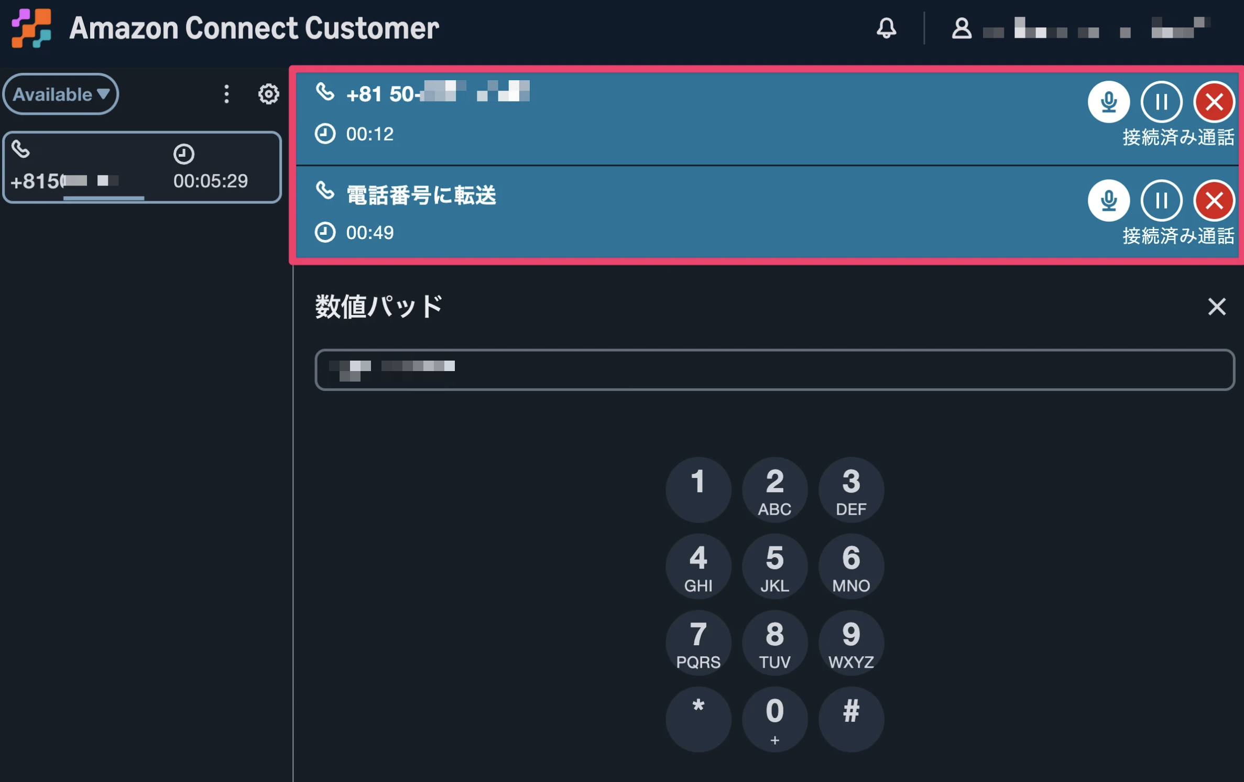Mute microphone on 電話番号に転送 call
The image size is (1244, 782).
pyautogui.click(x=1108, y=200)
